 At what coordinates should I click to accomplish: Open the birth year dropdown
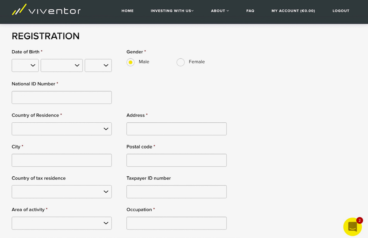[x=98, y=65]
